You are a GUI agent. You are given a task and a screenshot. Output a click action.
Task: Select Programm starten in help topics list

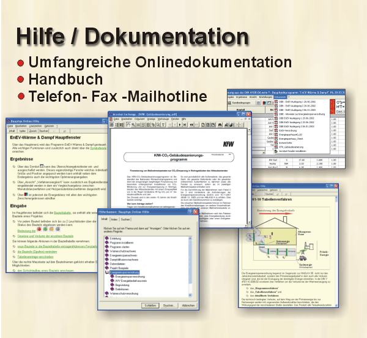tap(120, 247)
